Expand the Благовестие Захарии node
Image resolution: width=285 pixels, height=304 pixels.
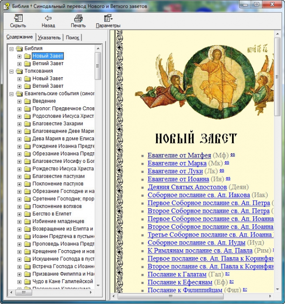coord(19,124)
